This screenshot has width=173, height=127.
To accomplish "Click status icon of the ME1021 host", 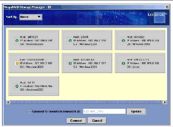I will point(17,41).
